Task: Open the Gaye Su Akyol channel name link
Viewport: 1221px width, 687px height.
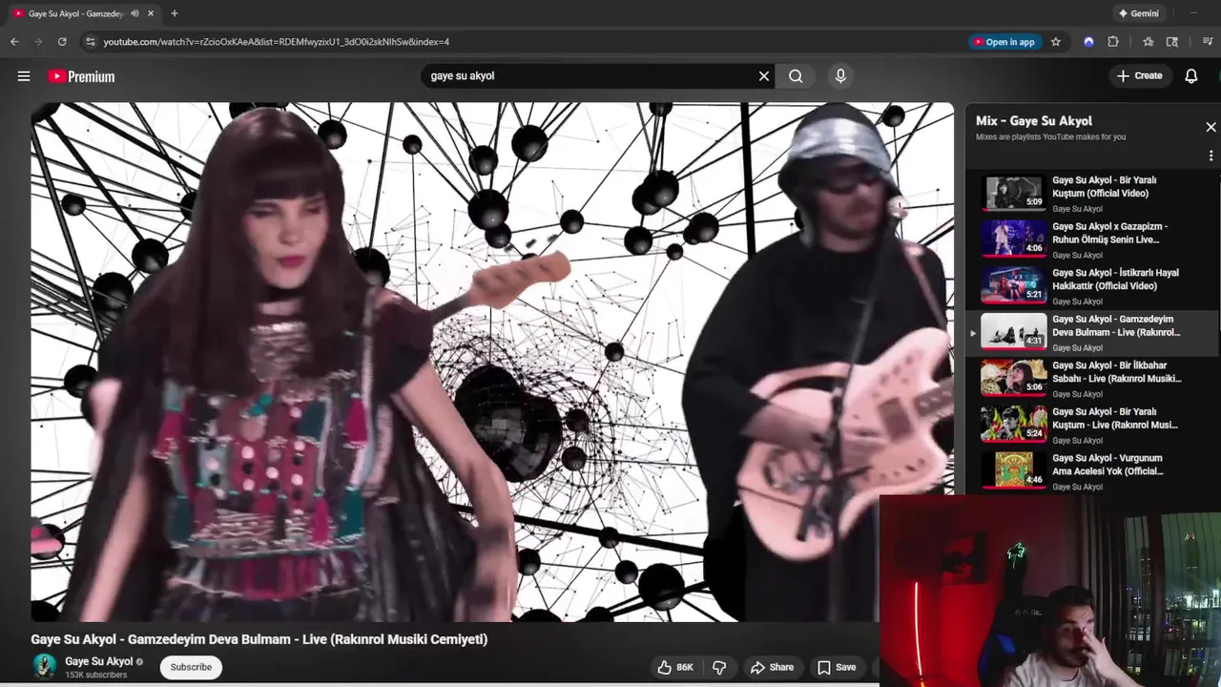Action: pos(99,661)
